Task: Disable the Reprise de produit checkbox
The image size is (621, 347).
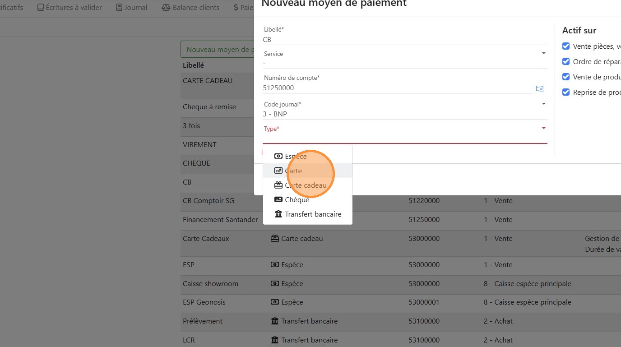Action: (x=566, y=92)
